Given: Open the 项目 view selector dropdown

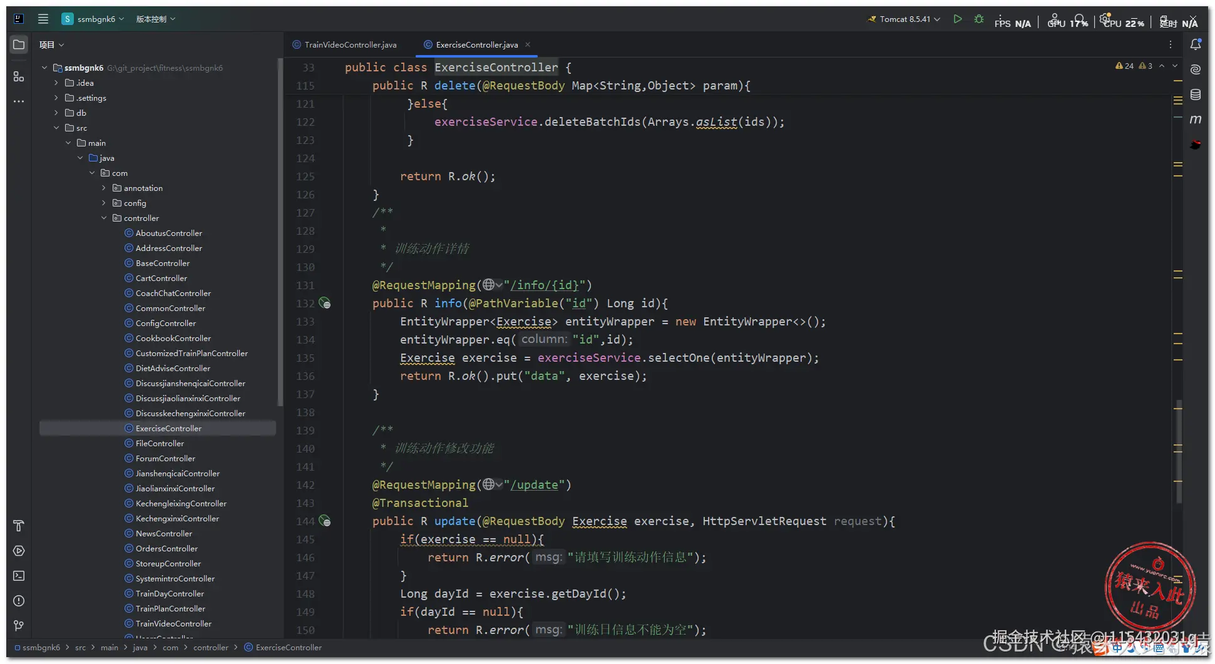Looking at the screenshot, I should pos(51,44).
